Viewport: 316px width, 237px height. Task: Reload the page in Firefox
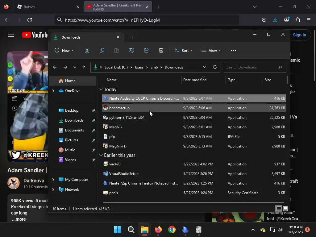coord(30,20)
